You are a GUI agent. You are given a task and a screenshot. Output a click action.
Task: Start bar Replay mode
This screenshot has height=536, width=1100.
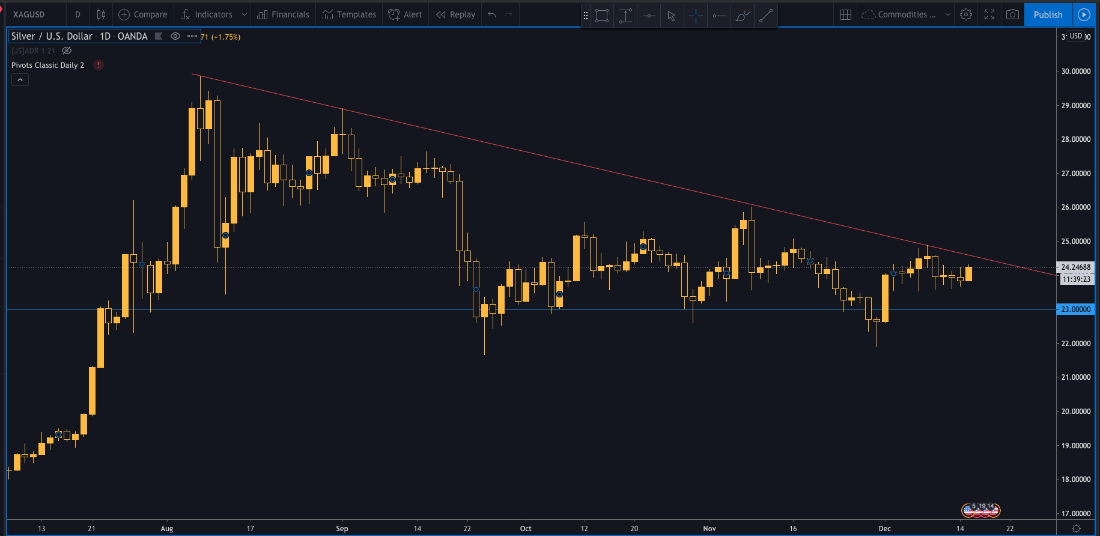pos(455,14)
